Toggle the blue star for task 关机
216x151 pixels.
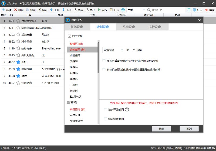pyautogui.click(x=18, y=62)
